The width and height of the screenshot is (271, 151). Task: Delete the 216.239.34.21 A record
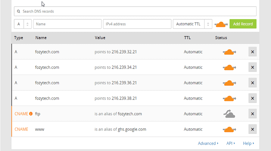pyautogui.click(x=252, y=67)
